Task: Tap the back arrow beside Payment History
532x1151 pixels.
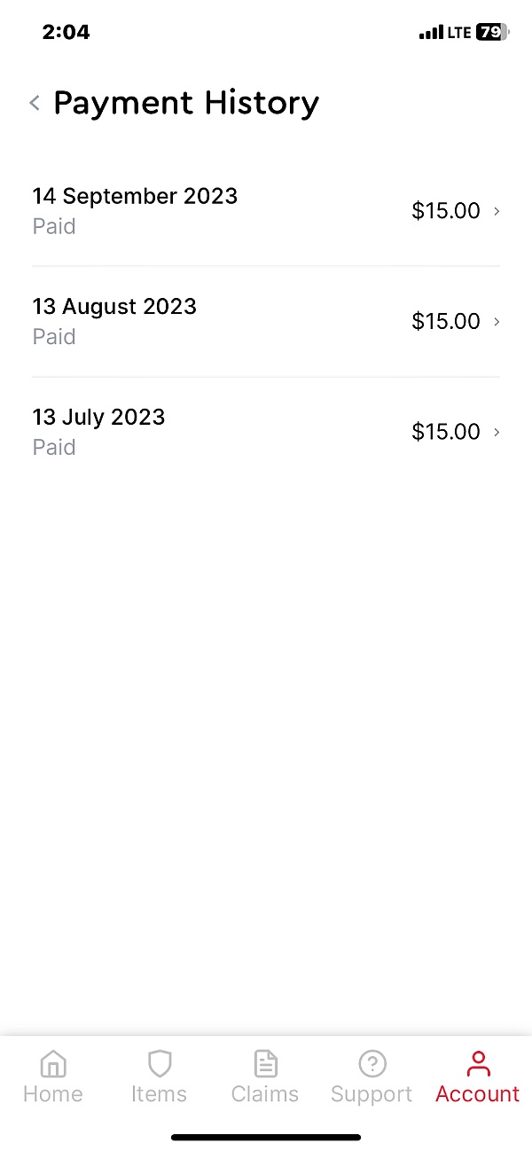Action: click(35, 104)
